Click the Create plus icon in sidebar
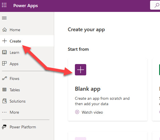Screen dimensions: 160x140 click(x=5, y=41)
